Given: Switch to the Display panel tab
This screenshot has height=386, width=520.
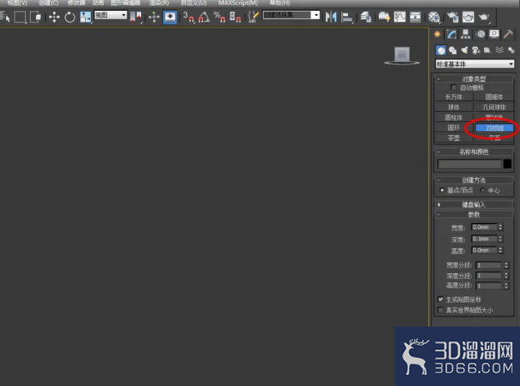Looking at the screenshot, I should click(494, 34).
